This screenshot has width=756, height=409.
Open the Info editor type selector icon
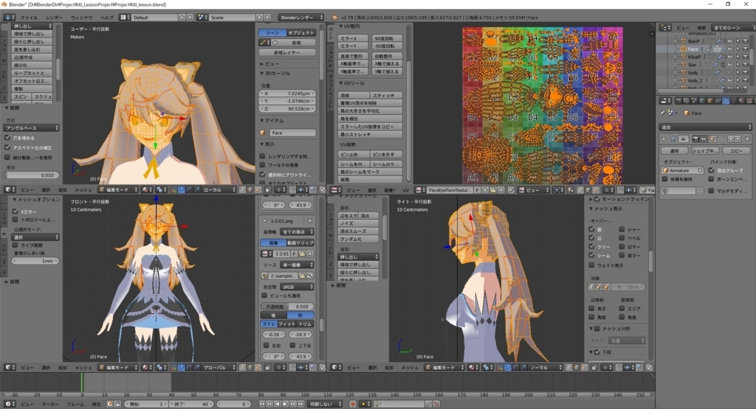pyautogui.click(x=9, y=18)
